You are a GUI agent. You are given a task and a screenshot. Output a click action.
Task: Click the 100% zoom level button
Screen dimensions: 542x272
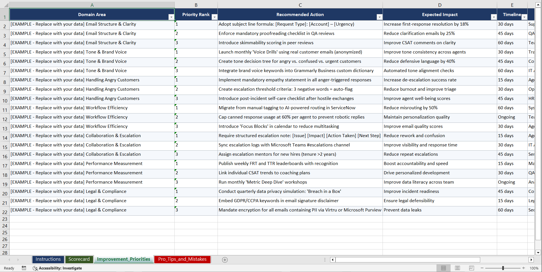pos(534,268)
